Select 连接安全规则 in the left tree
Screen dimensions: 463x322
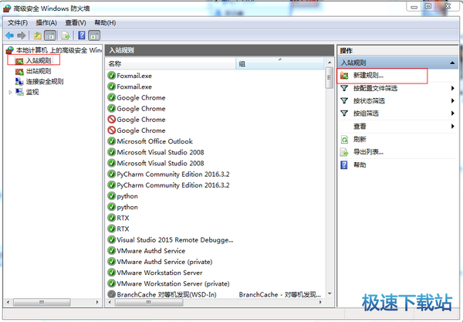(45, 82)
